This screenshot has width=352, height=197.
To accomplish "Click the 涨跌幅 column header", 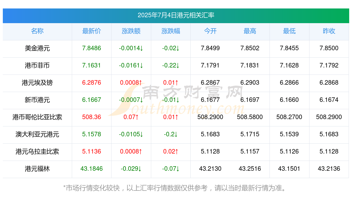I will pos(171,31).
